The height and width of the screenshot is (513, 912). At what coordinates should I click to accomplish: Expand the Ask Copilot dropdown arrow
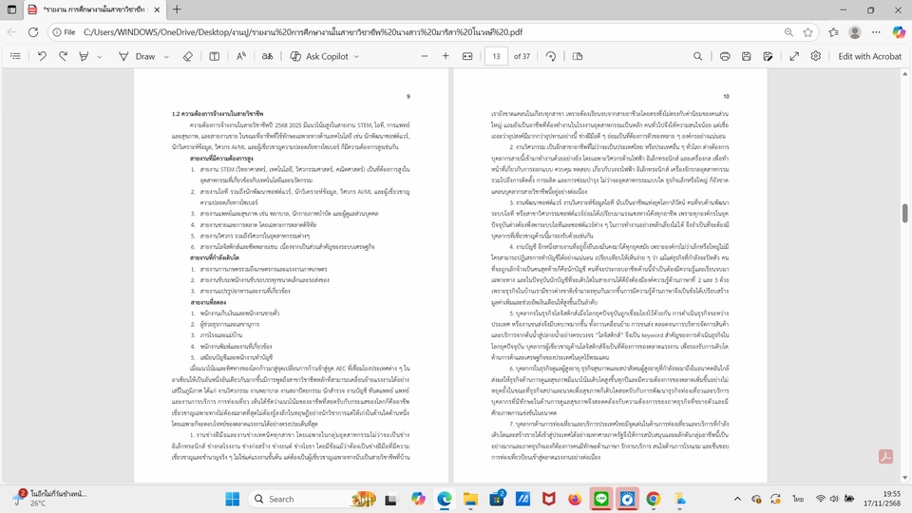point(358,56)
